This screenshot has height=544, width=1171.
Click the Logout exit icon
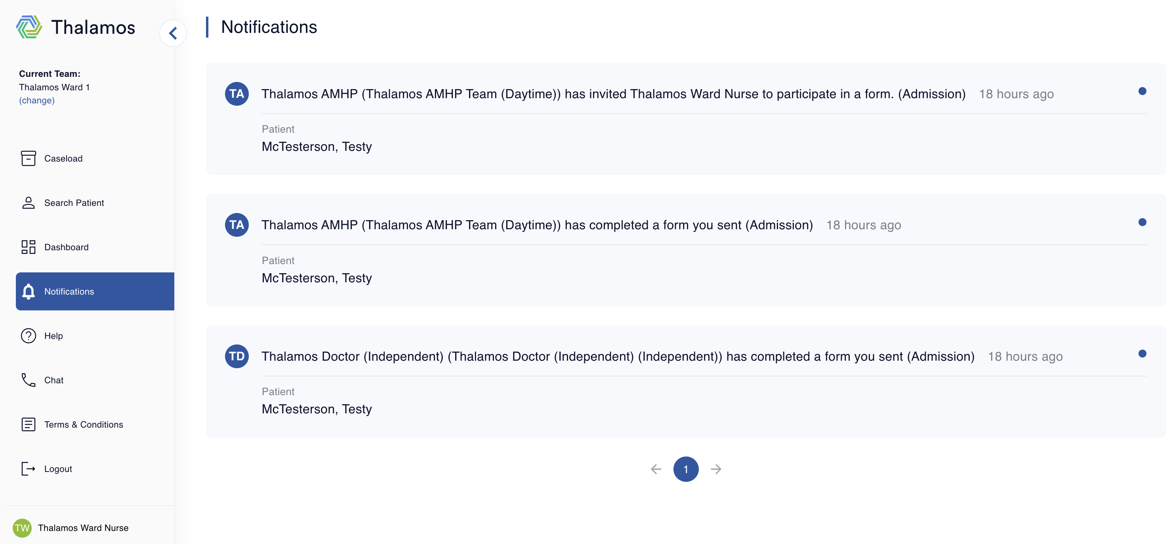tap(28, 468)
